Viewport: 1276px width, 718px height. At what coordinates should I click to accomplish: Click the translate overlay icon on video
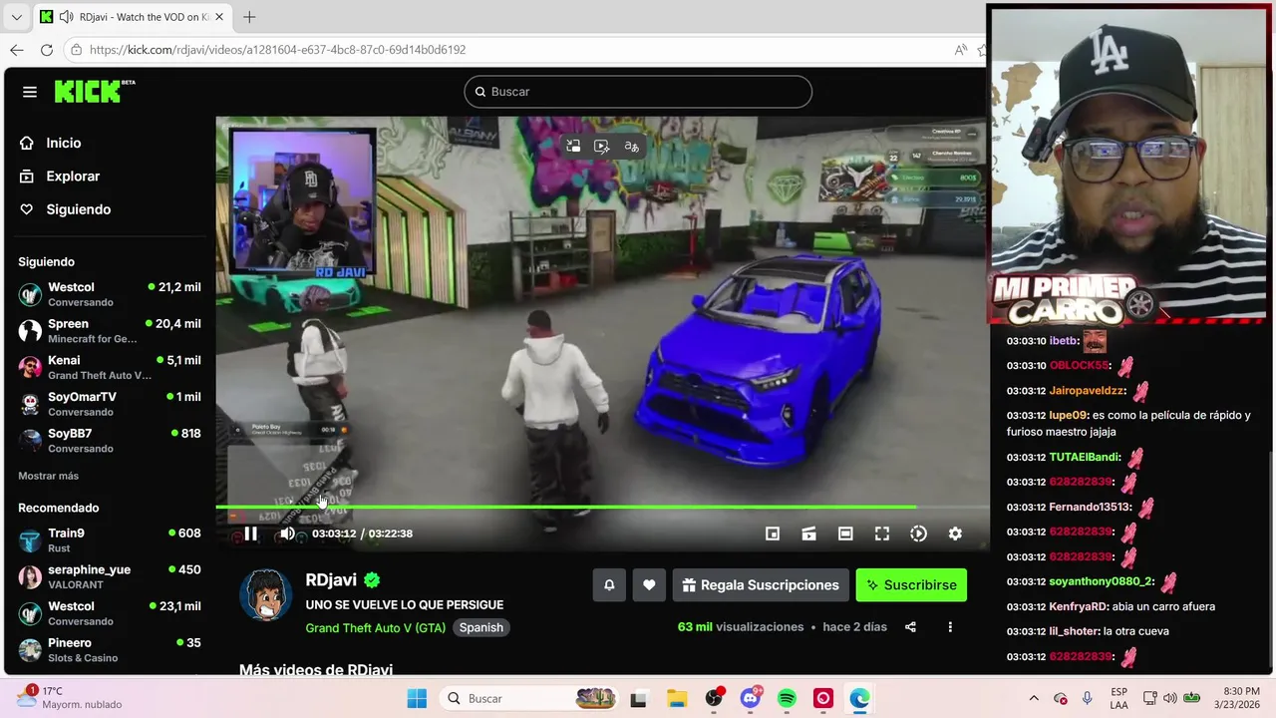coord(631,146)
